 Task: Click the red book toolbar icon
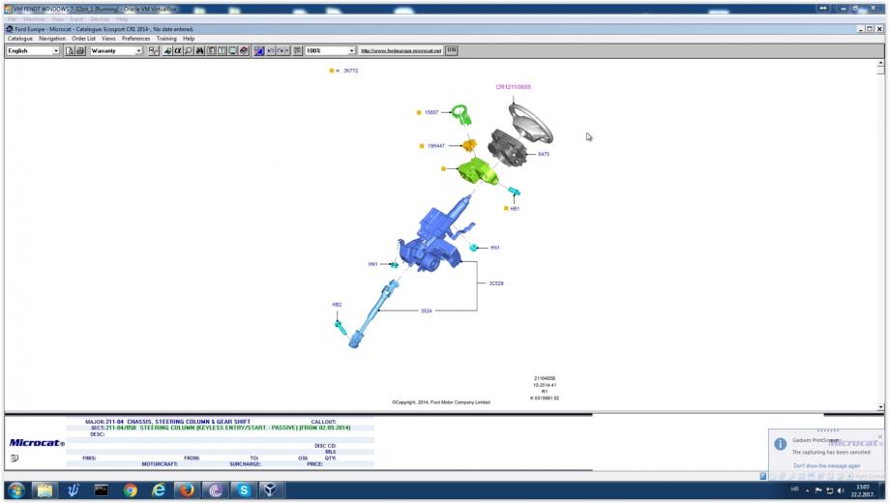click(244, 51)
